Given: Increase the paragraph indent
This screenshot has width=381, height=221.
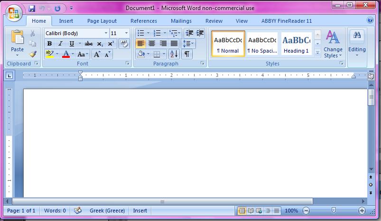Looking at the screenshot, I should coord(200,33).
